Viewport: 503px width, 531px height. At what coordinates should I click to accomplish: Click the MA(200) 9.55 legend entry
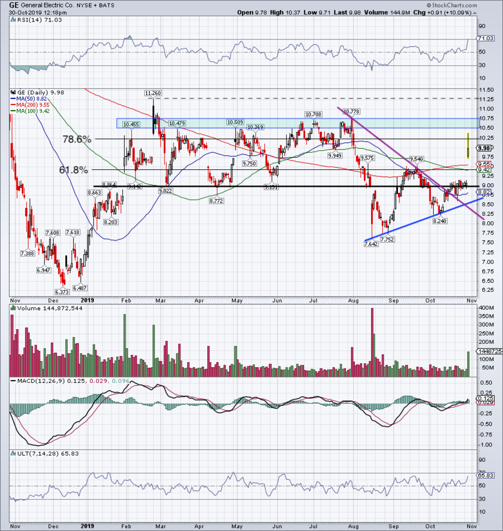(x=31, y=104)
